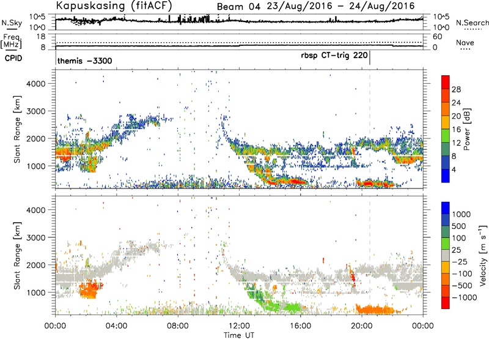Click the 'Slant Range [km]' label of power panel
489x339 pixels.
(17, 129)
